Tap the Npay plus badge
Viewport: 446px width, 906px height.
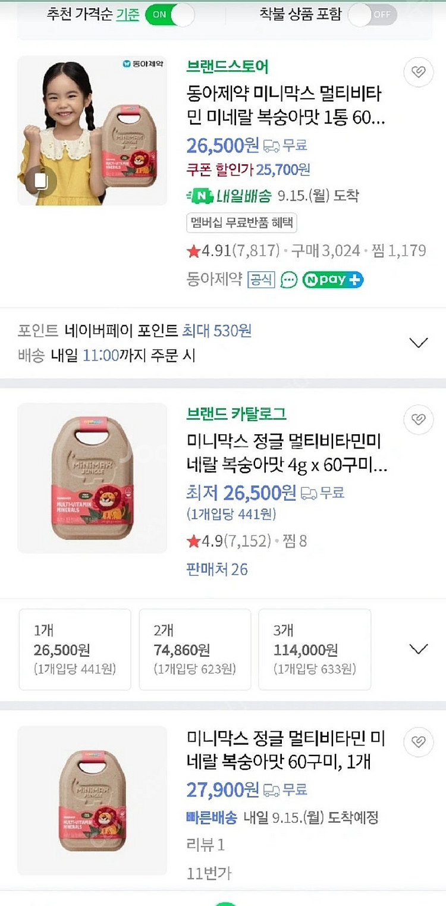pos(333,280)
